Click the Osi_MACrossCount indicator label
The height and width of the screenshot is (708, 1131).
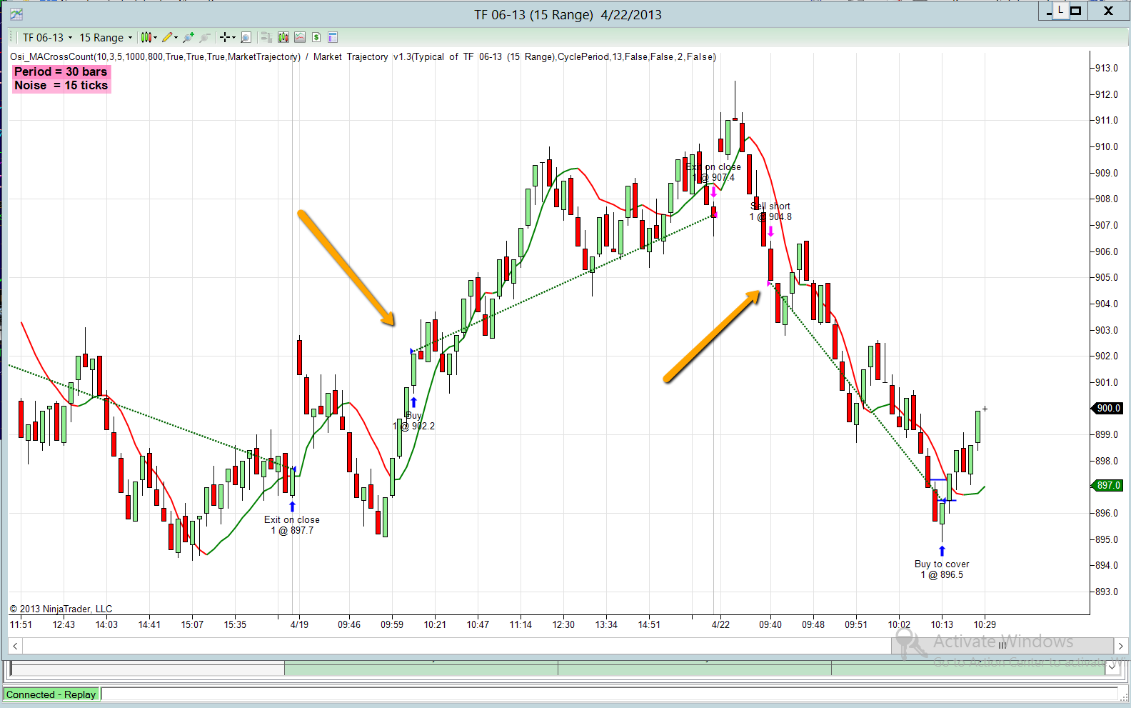(x=155, y=57)
